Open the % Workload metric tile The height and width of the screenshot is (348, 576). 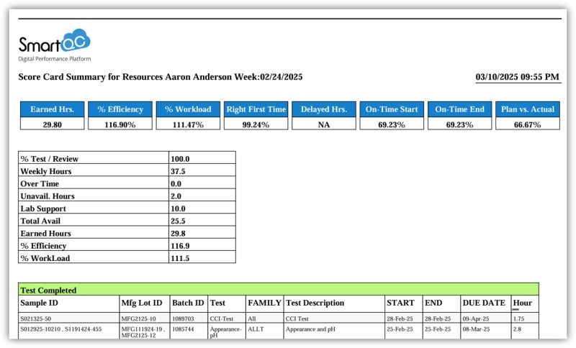(188, 109)
